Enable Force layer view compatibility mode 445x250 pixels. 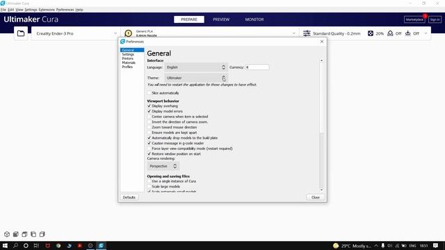click(x=149, y=149)
